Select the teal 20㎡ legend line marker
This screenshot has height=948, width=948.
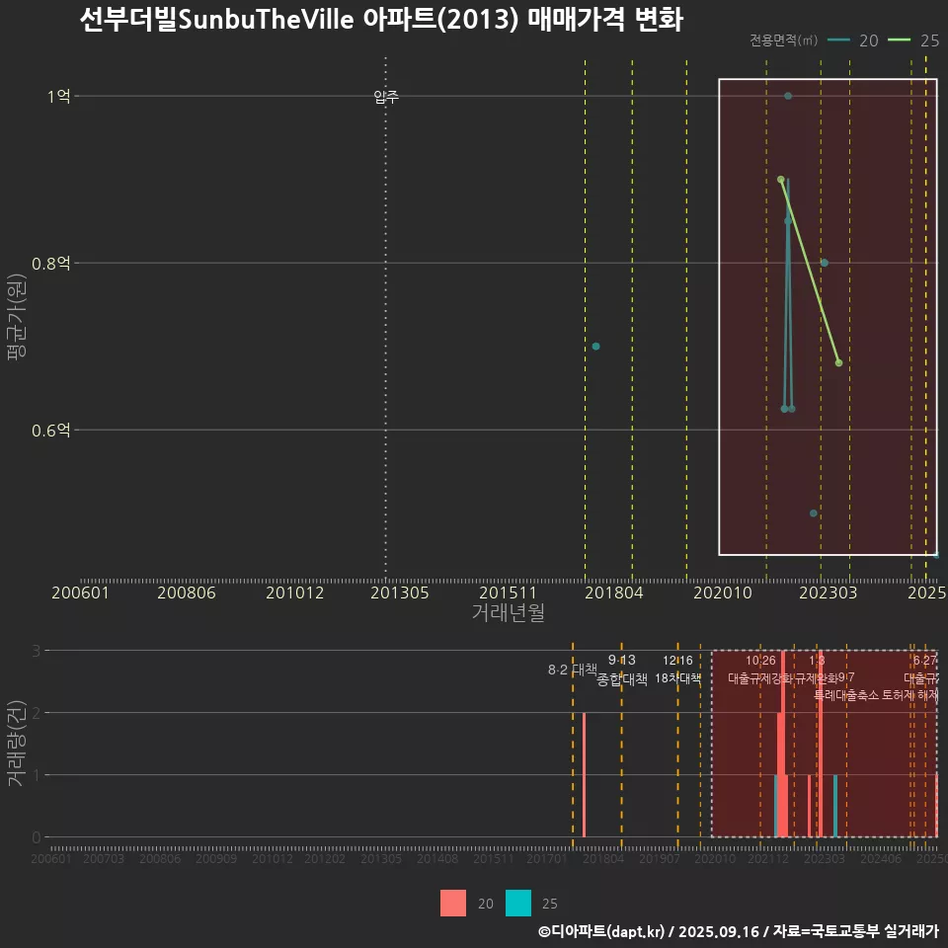point(839,40)
